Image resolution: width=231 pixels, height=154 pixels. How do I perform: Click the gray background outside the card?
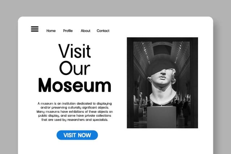pos(115,8)
